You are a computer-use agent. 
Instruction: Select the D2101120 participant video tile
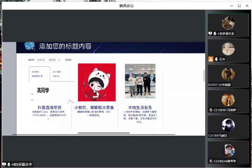pos(228,76)
